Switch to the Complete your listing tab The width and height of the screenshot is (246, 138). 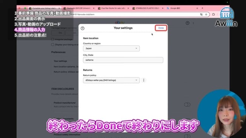pos(44,8)
